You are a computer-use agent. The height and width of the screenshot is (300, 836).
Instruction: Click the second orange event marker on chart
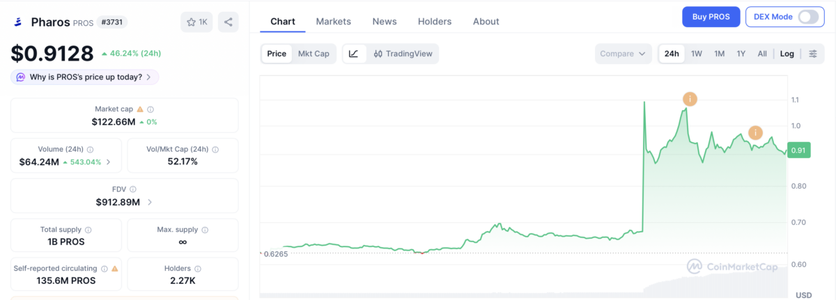coord(756,132)
